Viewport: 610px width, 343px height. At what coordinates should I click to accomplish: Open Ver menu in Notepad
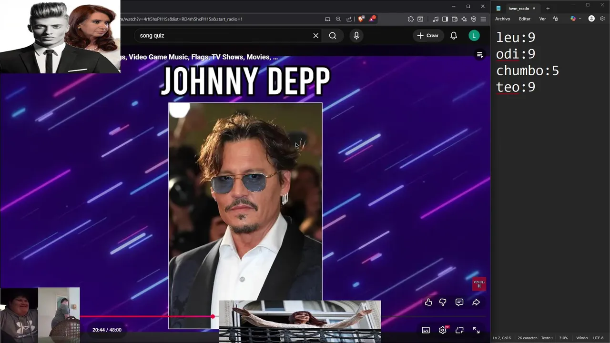pyautogui.click(x=542, y=19)
